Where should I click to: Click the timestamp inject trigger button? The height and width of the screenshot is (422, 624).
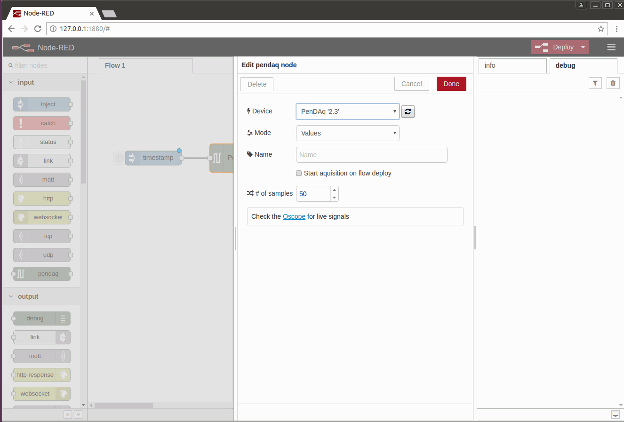[120, 158]
